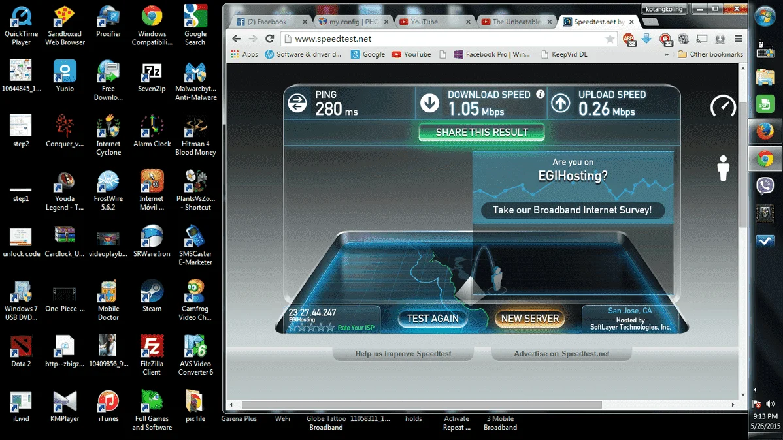Launch FrostWire 5.6.2 desktop icon
This screenshot has width=783, height=440.
click(x=108, y=191)
